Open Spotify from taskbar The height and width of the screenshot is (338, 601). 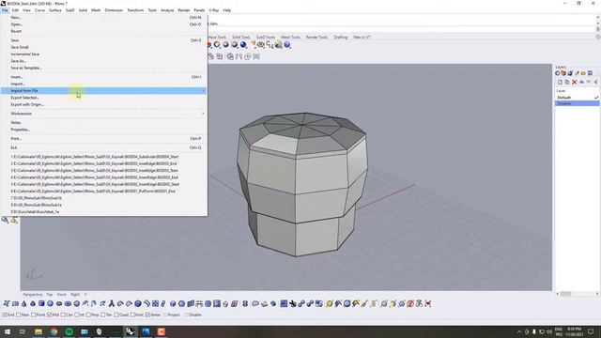69,331
